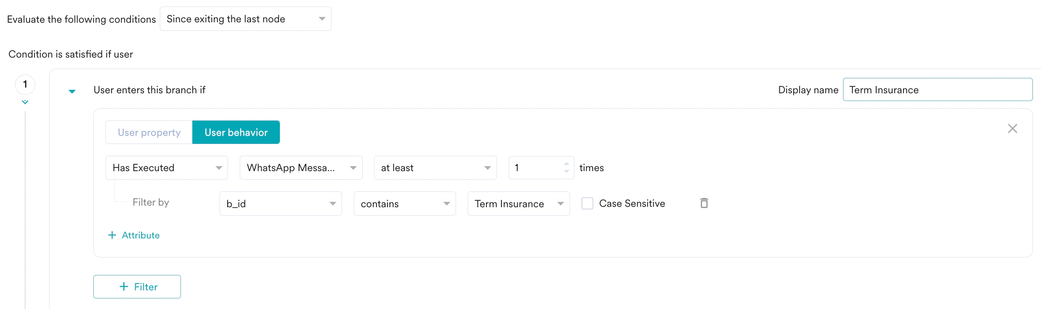Open the Term Insurance value dropdown
The image size is (1041, 309).
518,204
